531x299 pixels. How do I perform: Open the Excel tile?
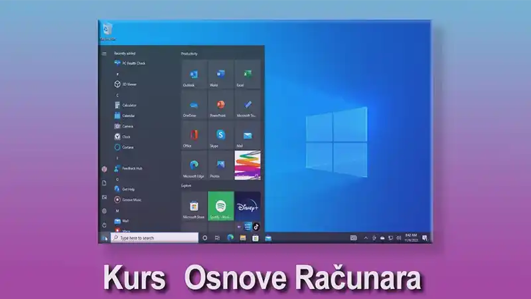pos(247,75)
